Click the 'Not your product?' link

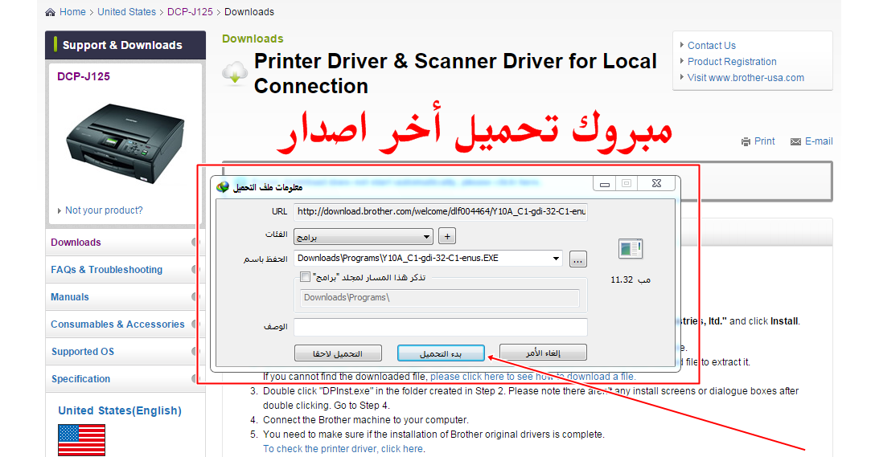(x=104, y=210)
